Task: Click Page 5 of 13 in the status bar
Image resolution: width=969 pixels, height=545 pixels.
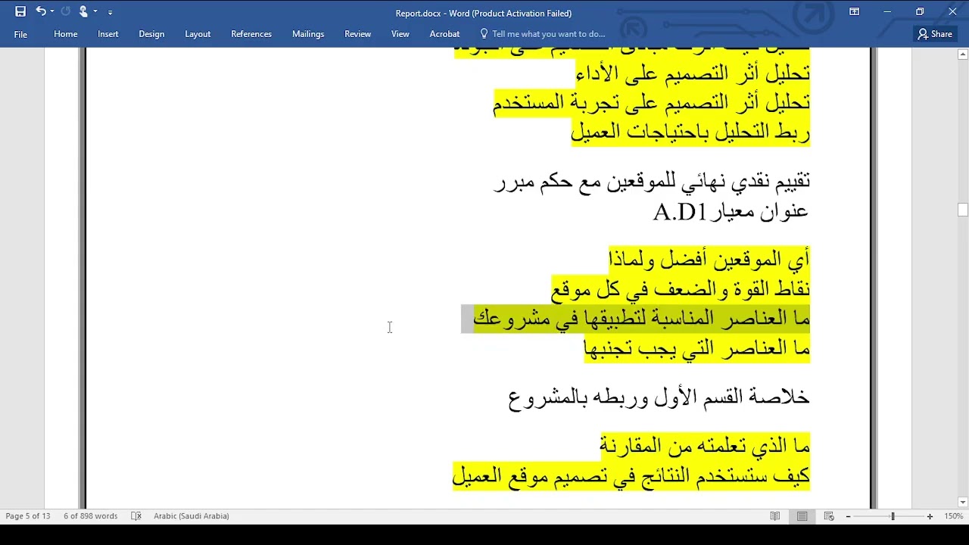Action: tap(28, 516)
